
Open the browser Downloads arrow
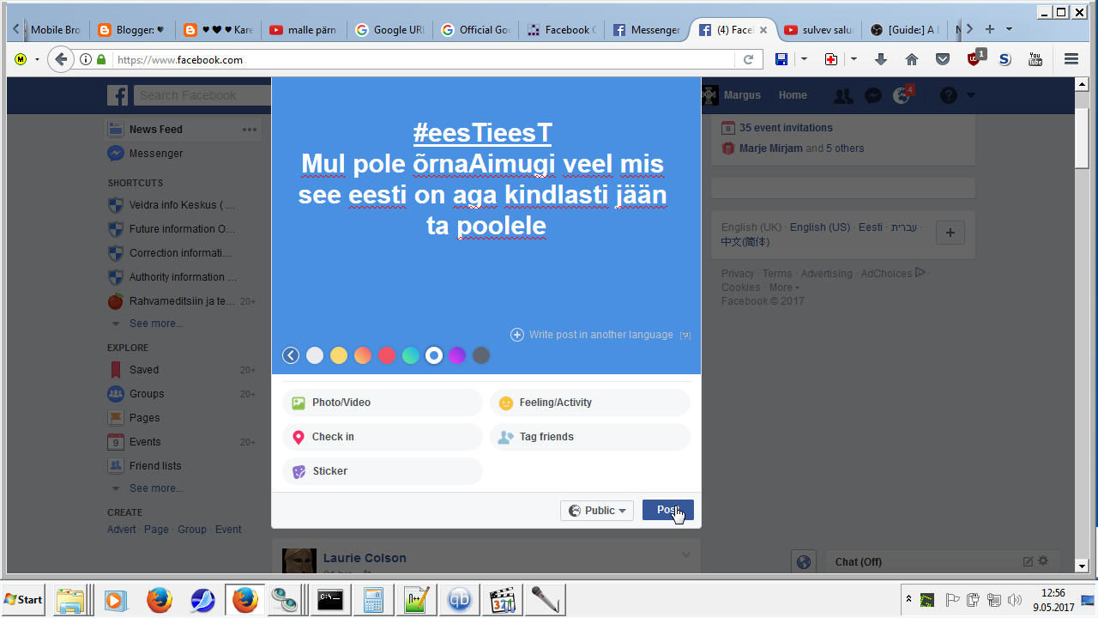point(881,59)
